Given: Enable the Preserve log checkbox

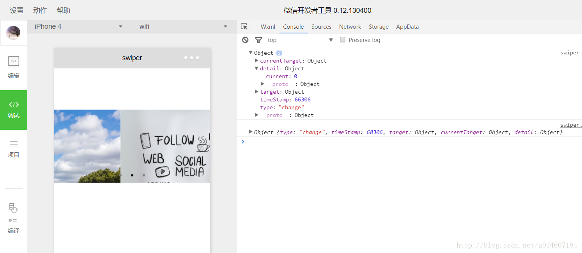Looking at the screenshot, I should coord(343,40).
